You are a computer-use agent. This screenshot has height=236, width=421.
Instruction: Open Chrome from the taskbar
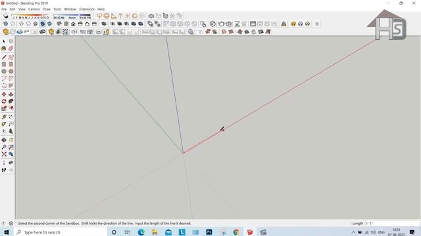point(236,232)
